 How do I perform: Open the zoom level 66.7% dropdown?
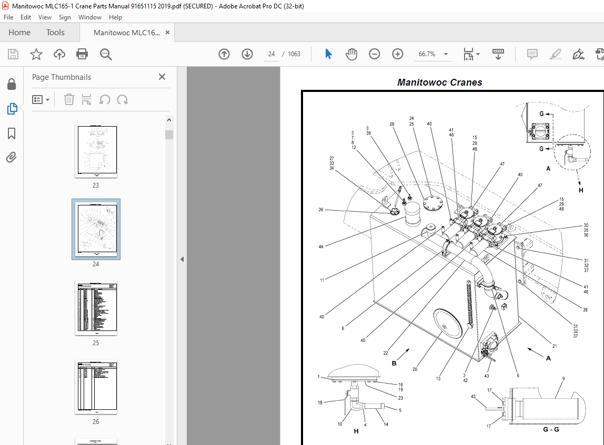(x=446, y=54)
